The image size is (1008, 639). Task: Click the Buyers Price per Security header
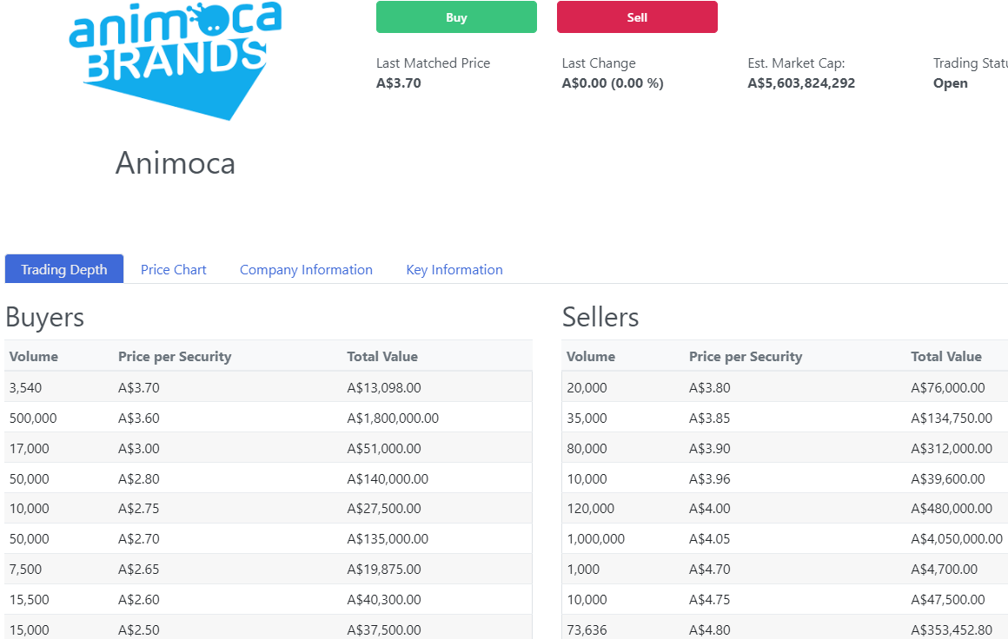[175, 357]
